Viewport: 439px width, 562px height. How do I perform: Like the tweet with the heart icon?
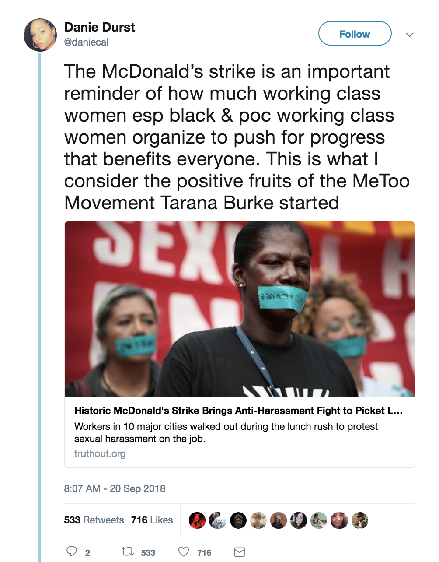tap(184, 551)
